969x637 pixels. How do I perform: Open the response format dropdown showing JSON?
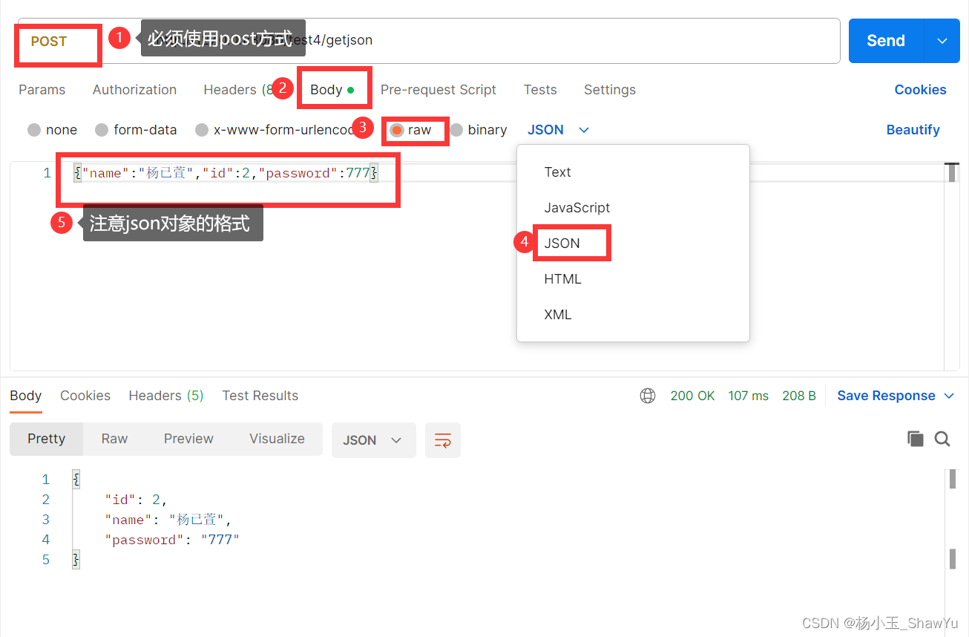click(373, 440)
